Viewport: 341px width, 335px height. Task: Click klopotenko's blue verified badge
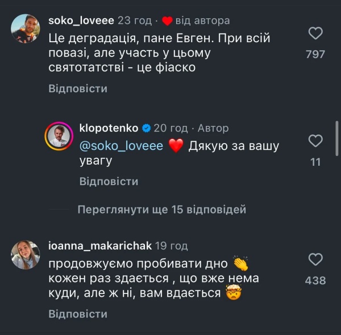(146, 128)
